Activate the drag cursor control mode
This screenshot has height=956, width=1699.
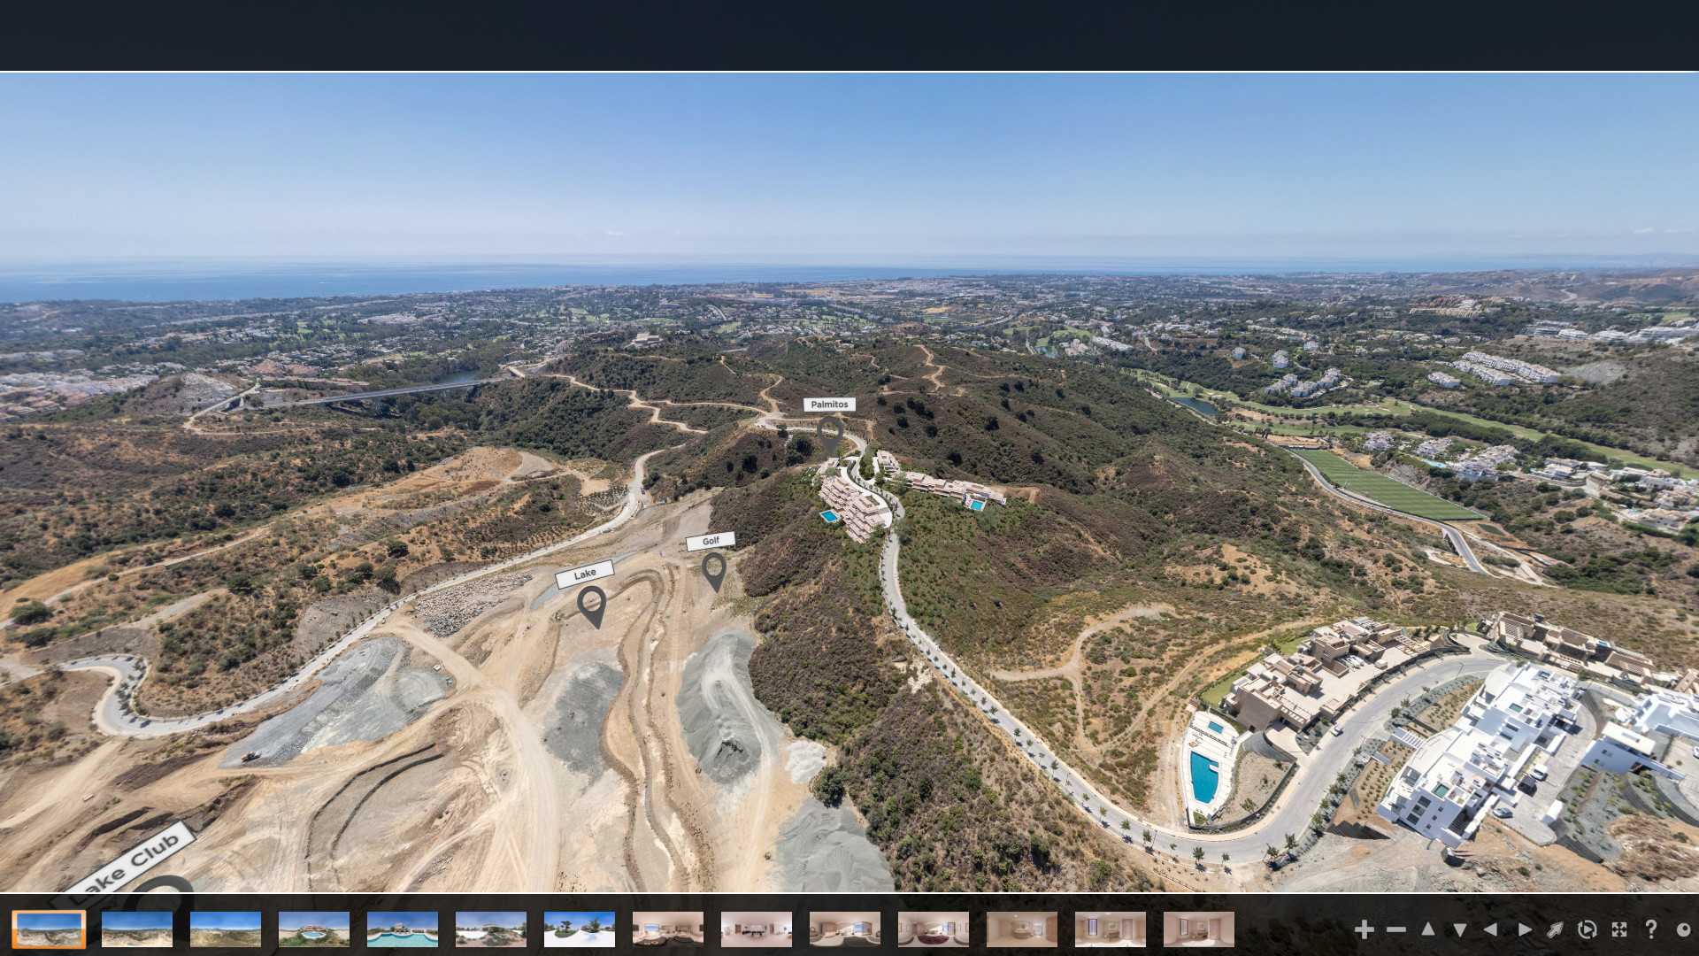pos(1557,929)
